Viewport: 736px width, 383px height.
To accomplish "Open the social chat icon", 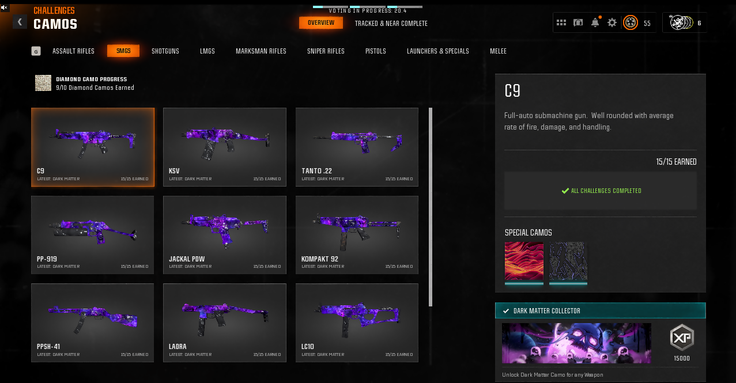I will (578, 22).
